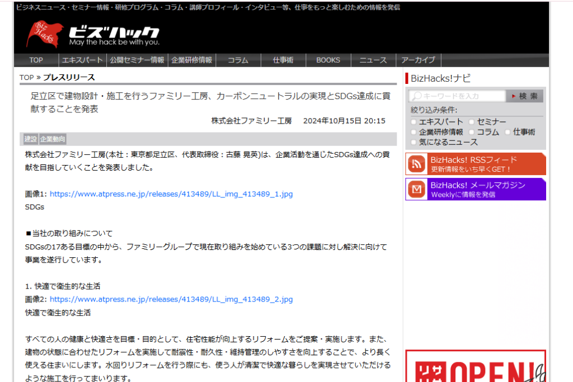Click the プレスリリース breadcrumb text
Screen dimensions: 573x382
click(x=69, y=77)
